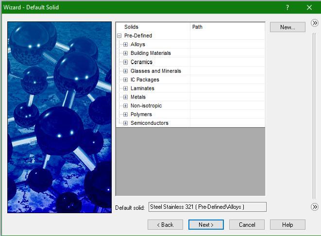Expand the Semiconductors category
Screen dimensions: 321x236
pos(125,123)
